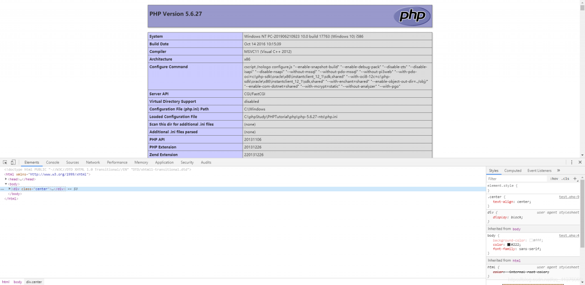Toggle :hov element state panel
The image size is (585, 285).
pyautogui.click(x=554, y=179)
